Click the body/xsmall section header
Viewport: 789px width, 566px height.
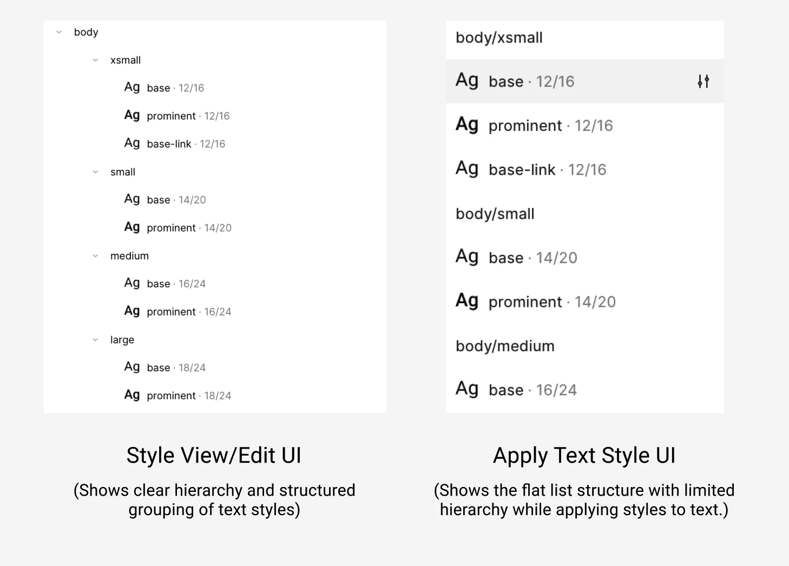[x=499, y=38]
